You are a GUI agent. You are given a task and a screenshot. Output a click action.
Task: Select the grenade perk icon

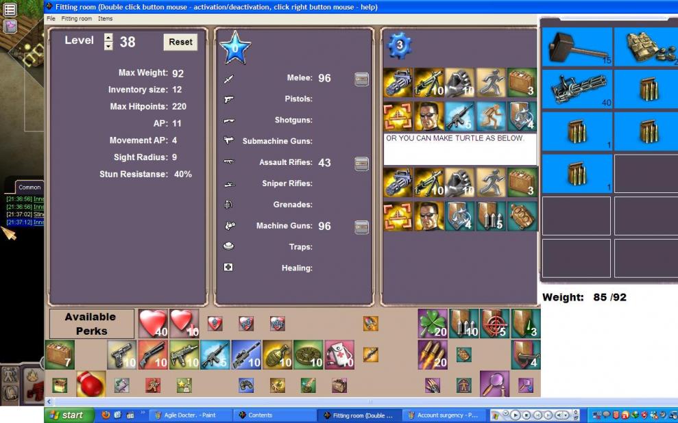277,355
